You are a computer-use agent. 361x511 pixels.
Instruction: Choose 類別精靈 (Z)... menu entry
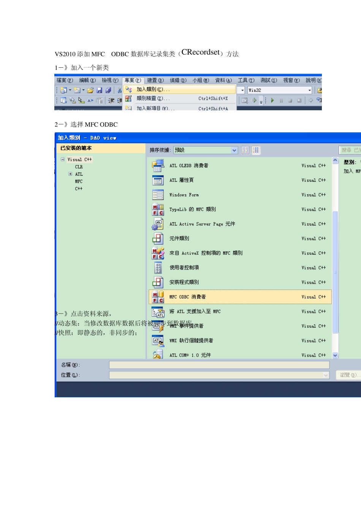pyautogui.click(x=179, y=98)
